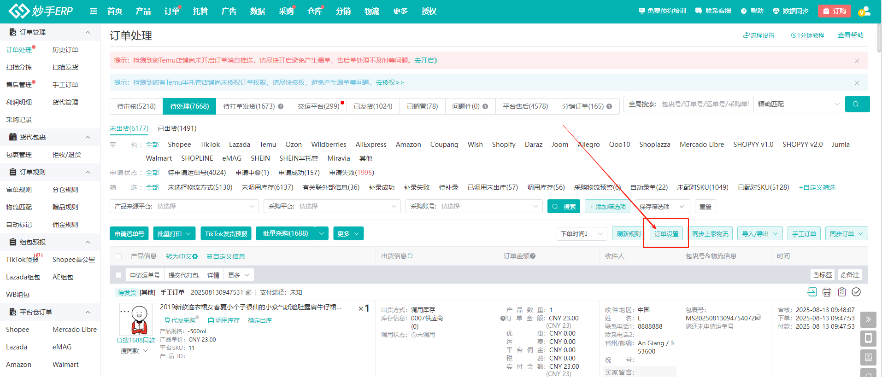The image size is (882, 377).
Task: Open the 产品来源平台 dropdown
Action: point(184,206)
